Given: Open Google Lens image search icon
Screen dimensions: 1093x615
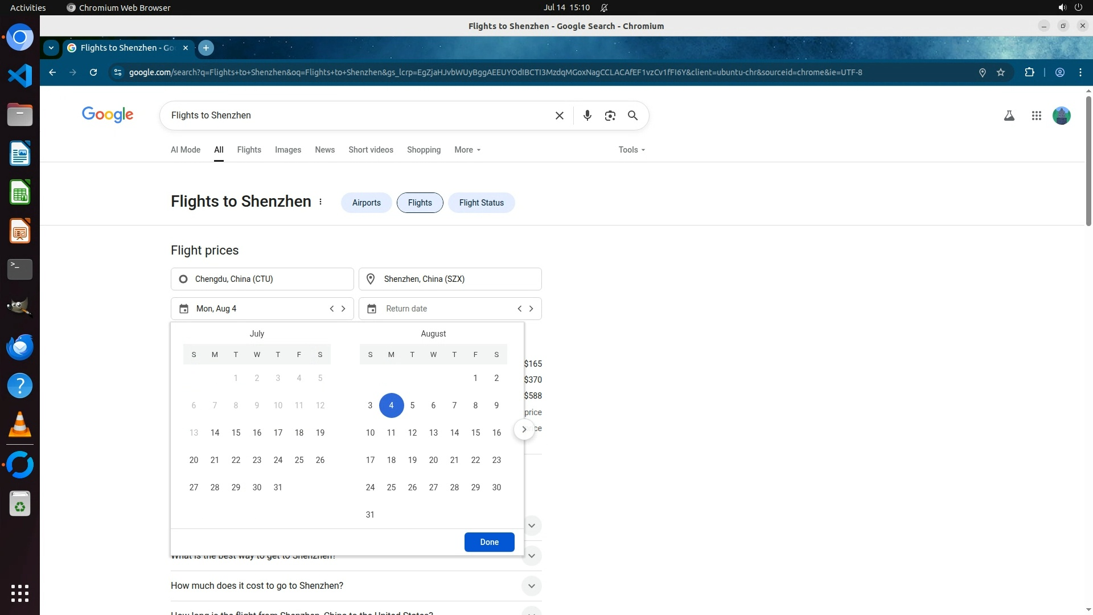Looking at the screenshot, I should 610,116.
